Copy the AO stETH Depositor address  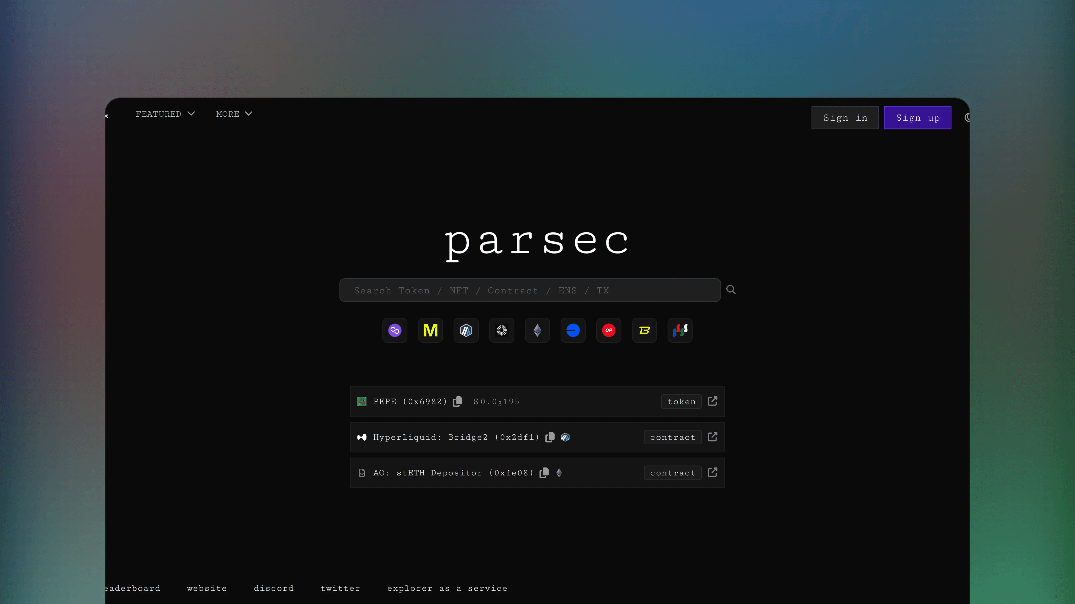[x=544, y=473]
